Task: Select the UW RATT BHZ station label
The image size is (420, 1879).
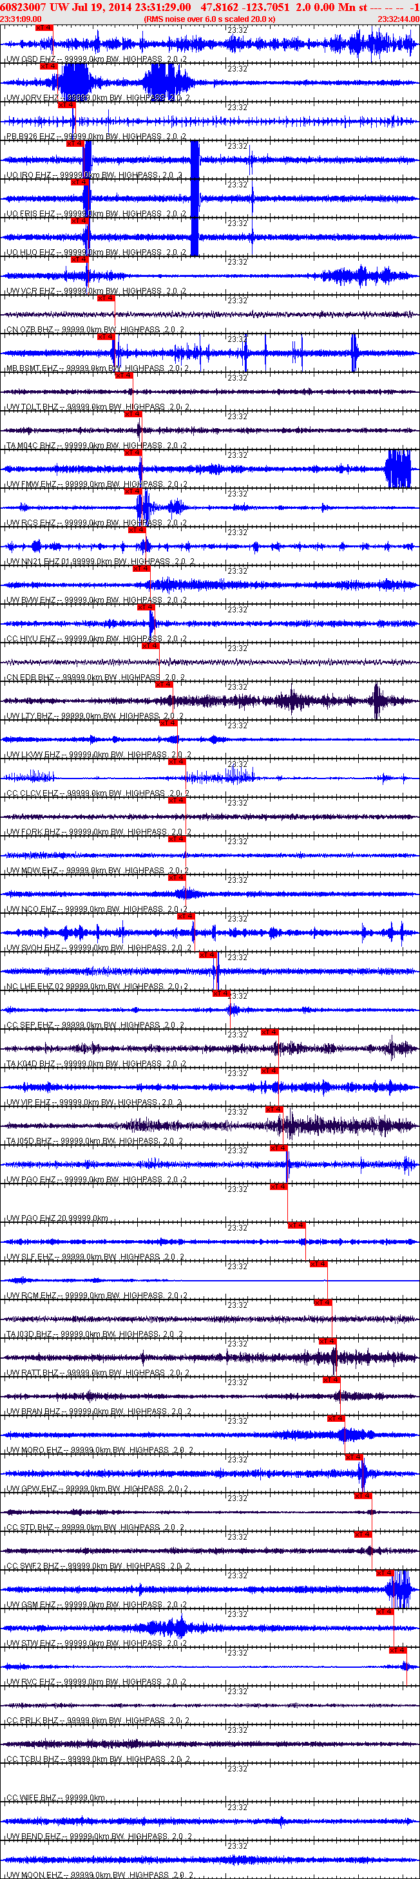Action: point(98,1374)
